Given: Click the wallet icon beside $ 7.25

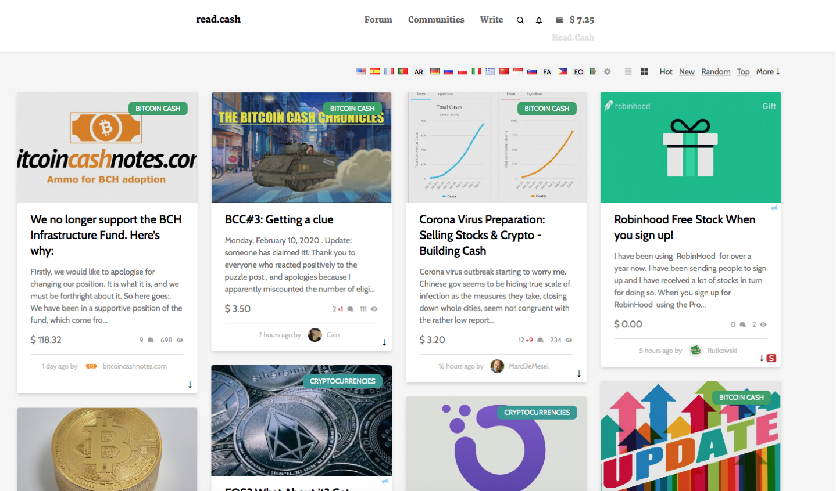Looking at the screenshot, I should [x=560, y=20].
